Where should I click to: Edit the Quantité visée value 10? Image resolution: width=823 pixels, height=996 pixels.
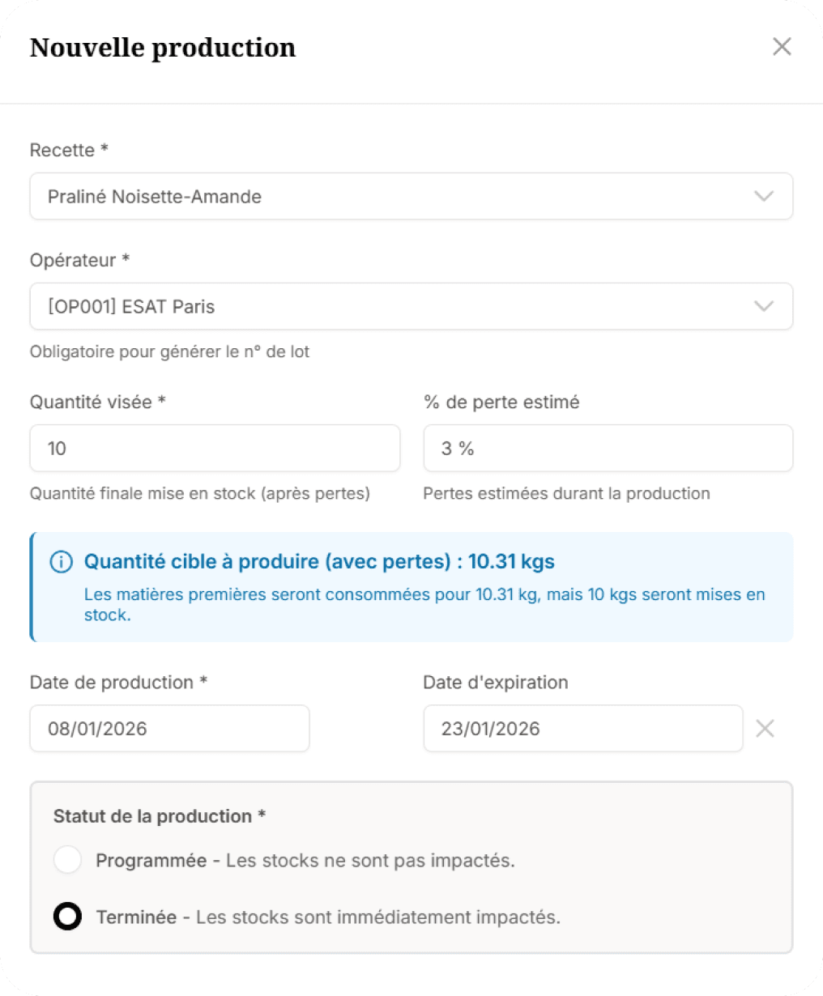pyautogui.click(x=215, y=448)
